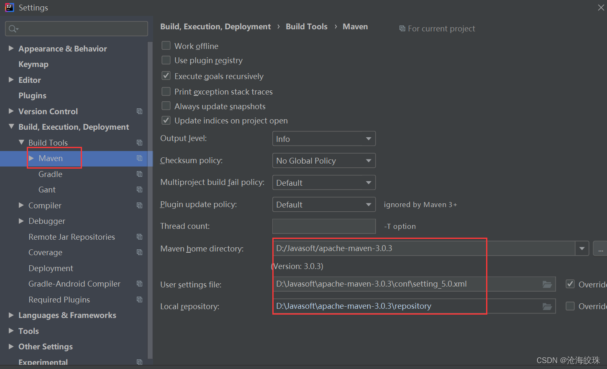Screen dimensions: 607x369
Task: Click Build Tools breadcrumb
Action: pos(307,26)
